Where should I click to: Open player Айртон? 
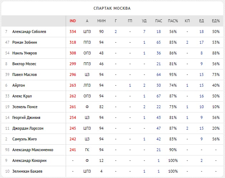click(19, 85)
